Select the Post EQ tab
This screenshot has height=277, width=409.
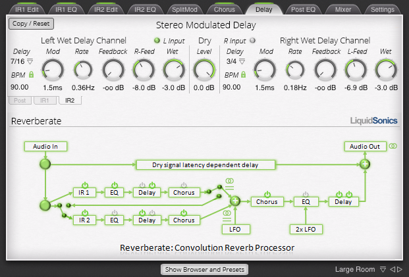tap(303, 9)
